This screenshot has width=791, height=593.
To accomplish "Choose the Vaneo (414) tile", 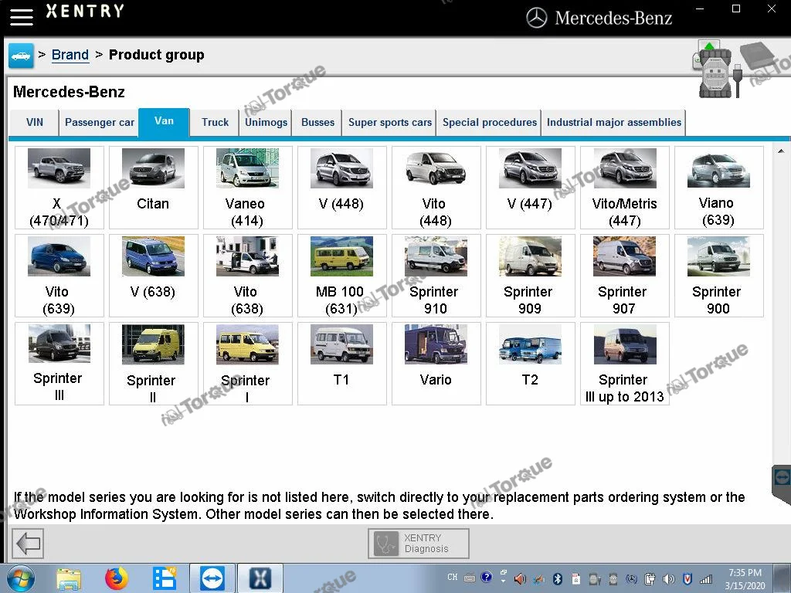I will [x=247, y=188].
